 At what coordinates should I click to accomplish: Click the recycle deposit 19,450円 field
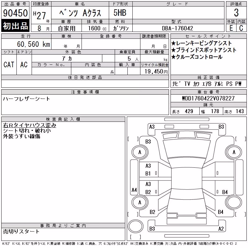(x=156, y=72)
